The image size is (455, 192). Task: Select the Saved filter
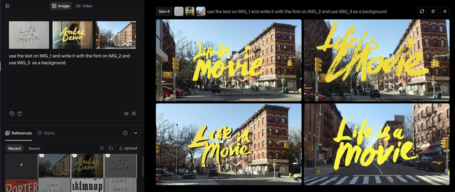[x=34, y=148]
